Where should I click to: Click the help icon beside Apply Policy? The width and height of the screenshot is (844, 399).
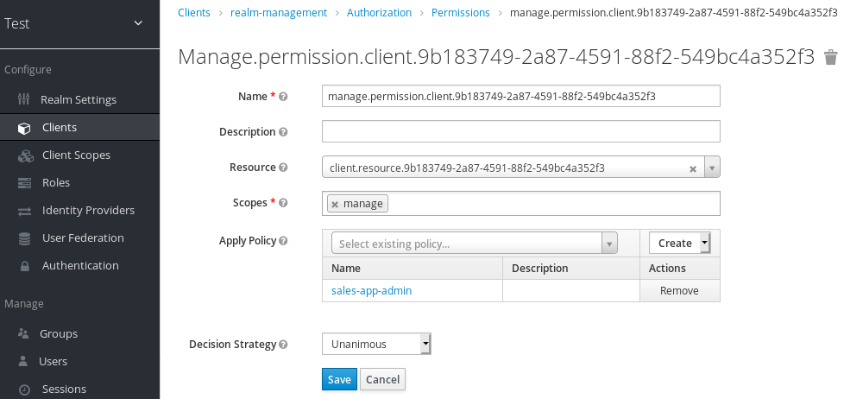pyautogui.click(x=283, y=241)
